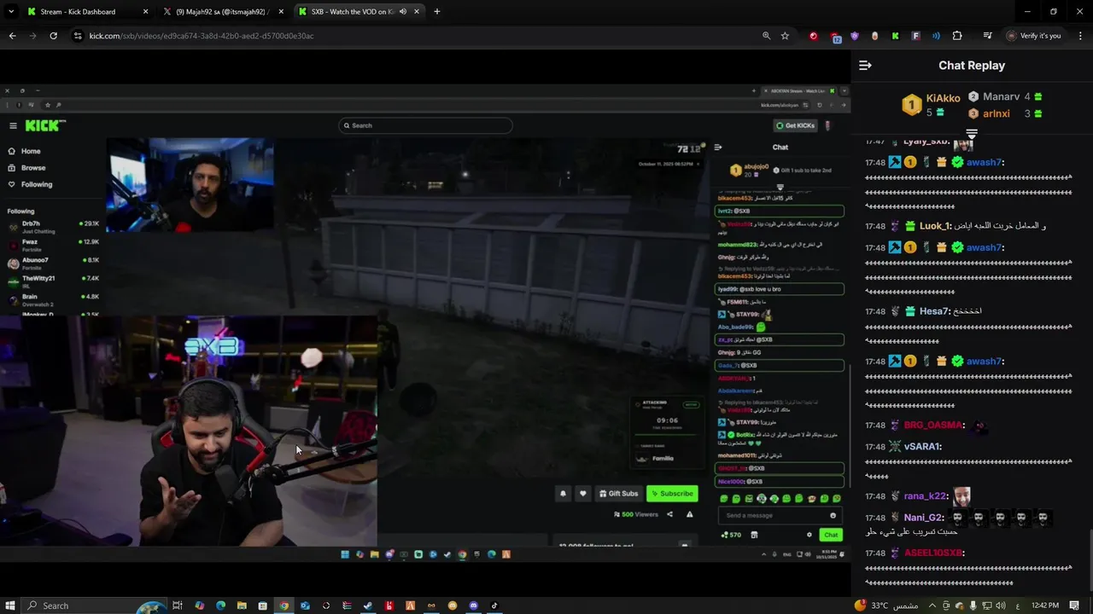Show hidden system tray icons
Screen dimensions: 1093x614
coord(932,606)
